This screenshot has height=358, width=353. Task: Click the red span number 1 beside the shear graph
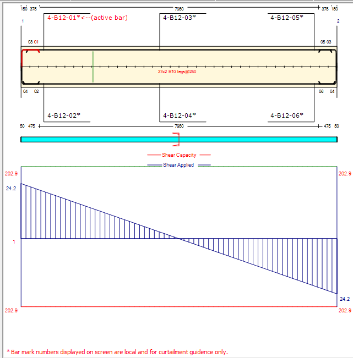point(14,242)
